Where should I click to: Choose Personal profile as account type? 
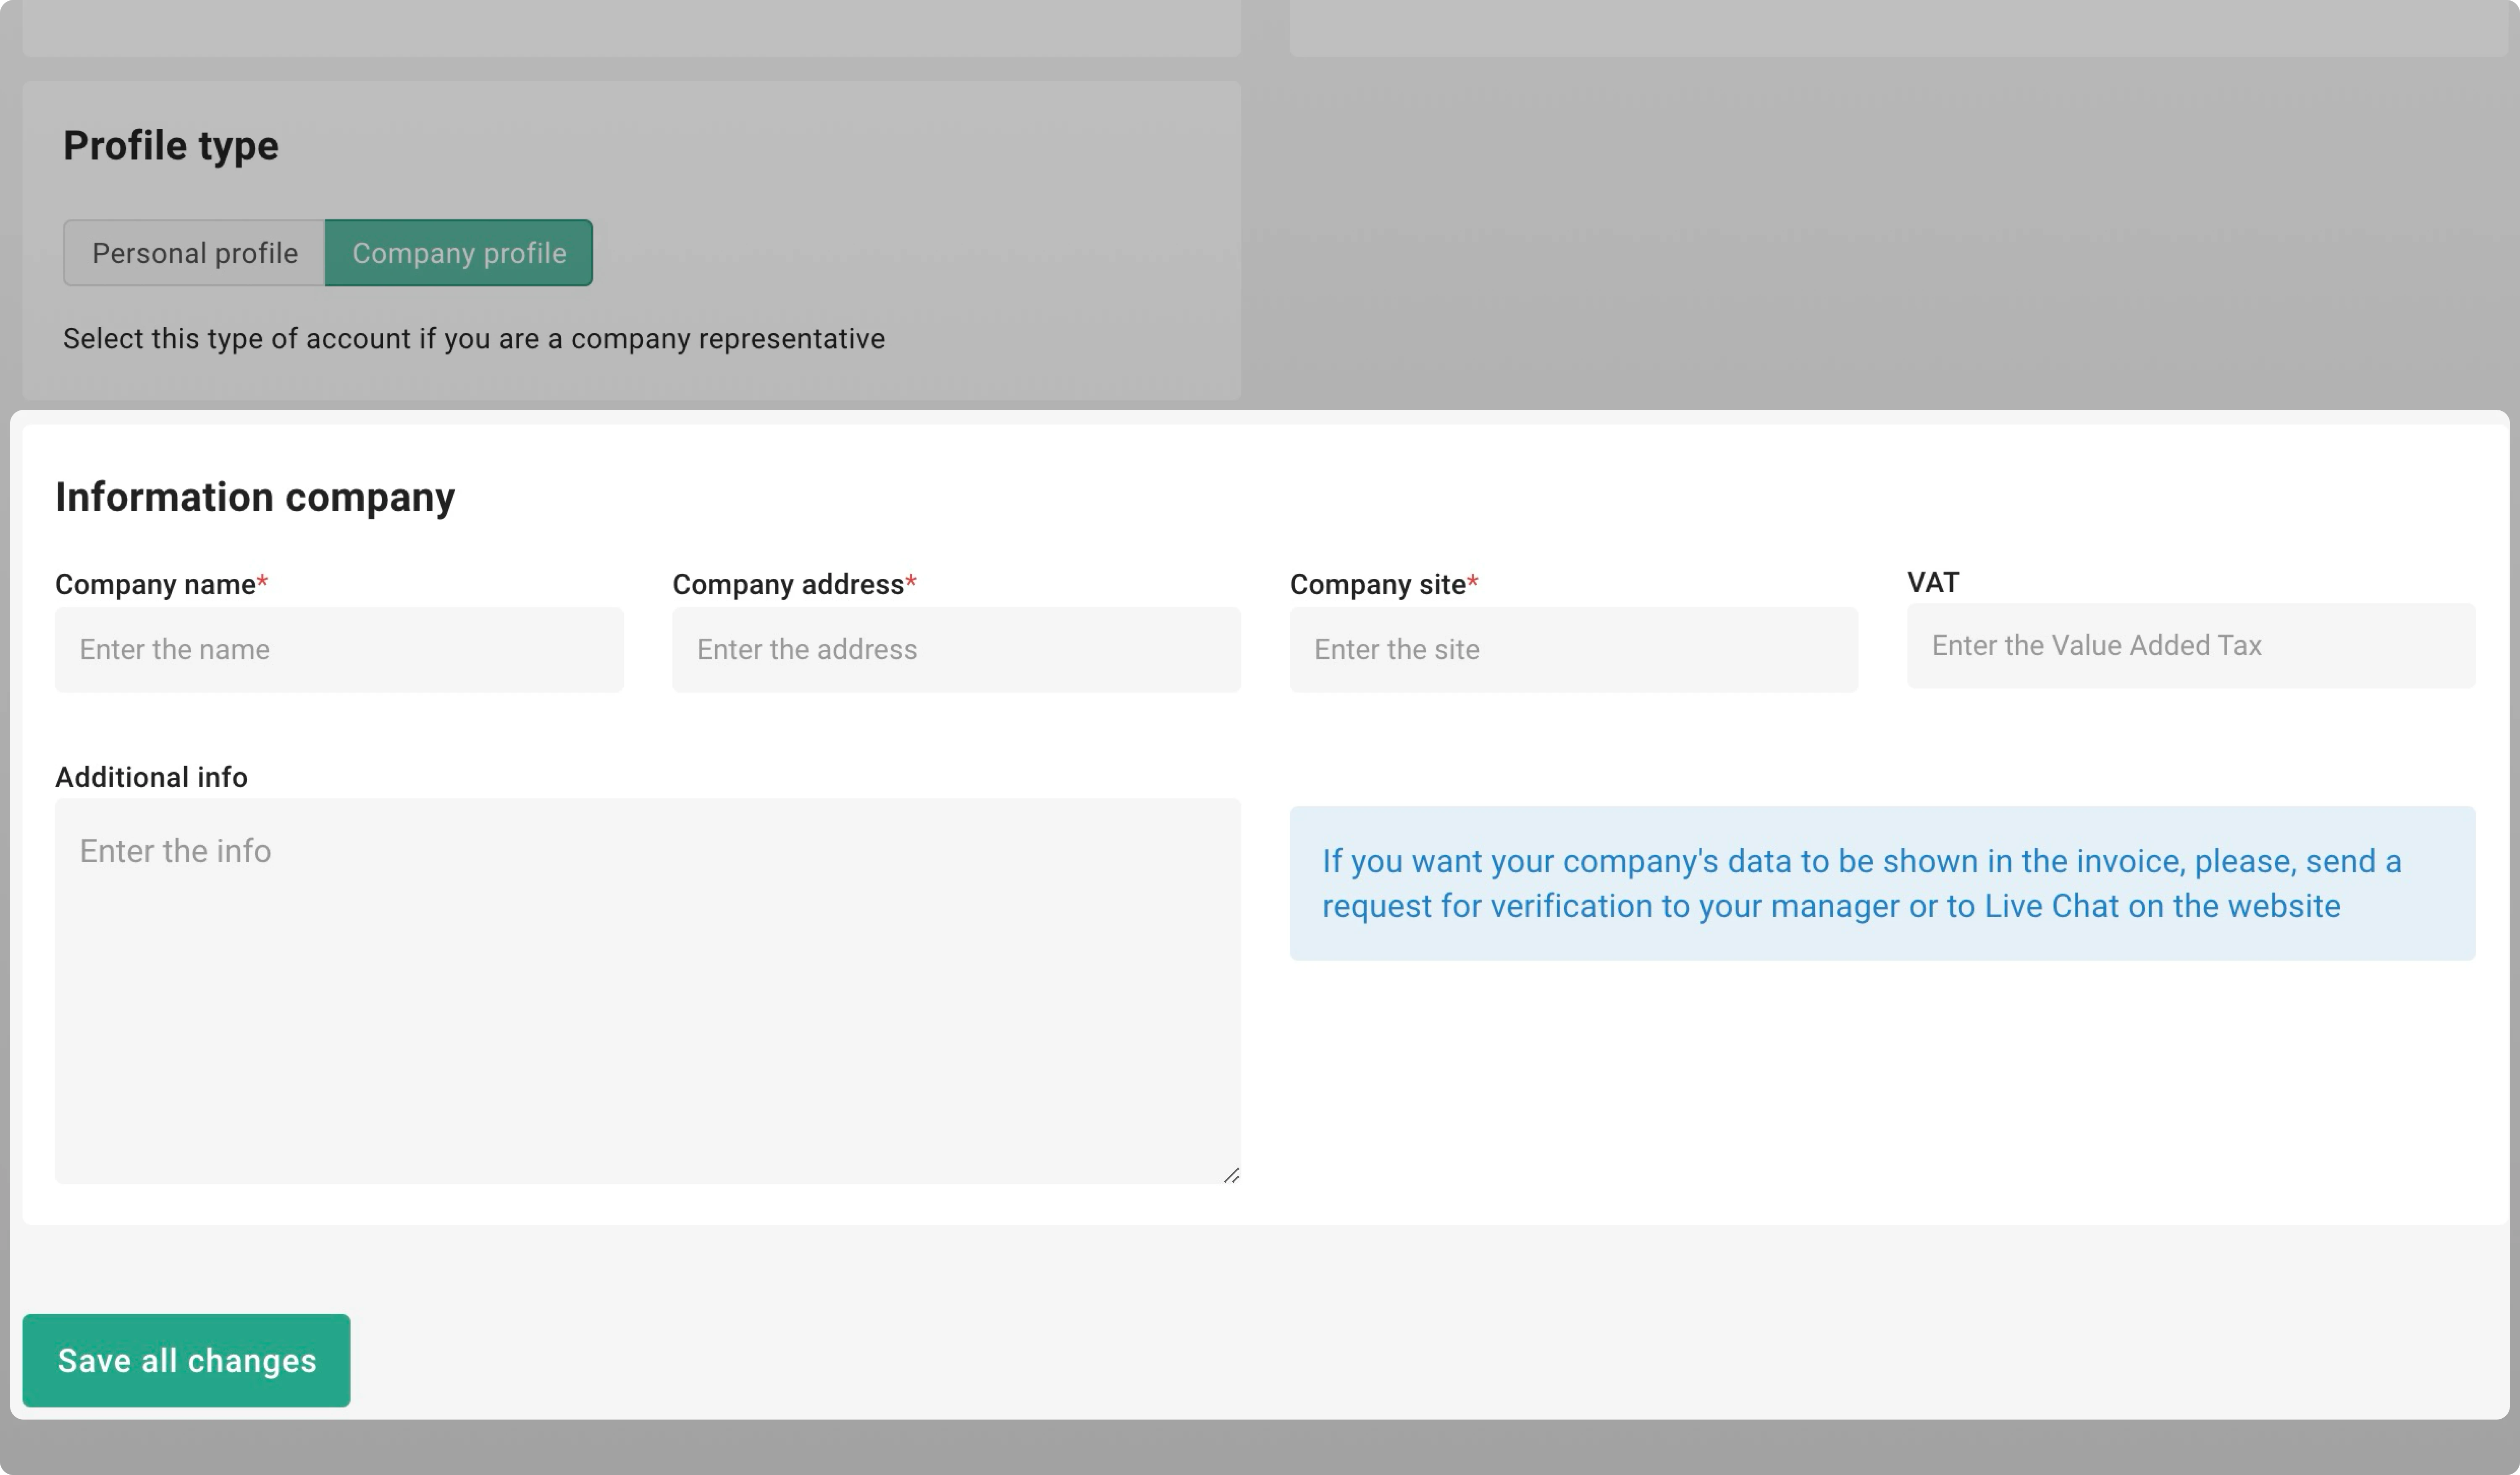pos(194,253)
